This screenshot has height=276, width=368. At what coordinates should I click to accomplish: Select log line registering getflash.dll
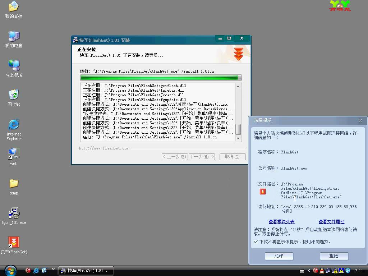pyautogui.click(x=134, y=86)
